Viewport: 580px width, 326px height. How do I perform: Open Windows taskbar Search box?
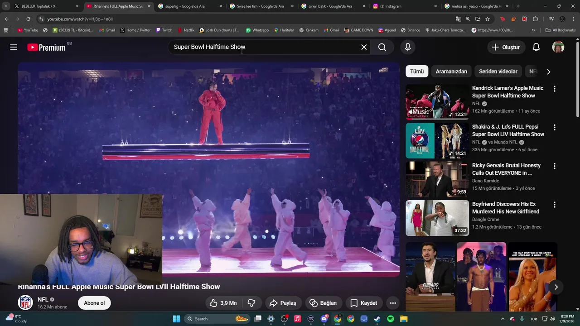pyautogui.click(x=217, y=319)
